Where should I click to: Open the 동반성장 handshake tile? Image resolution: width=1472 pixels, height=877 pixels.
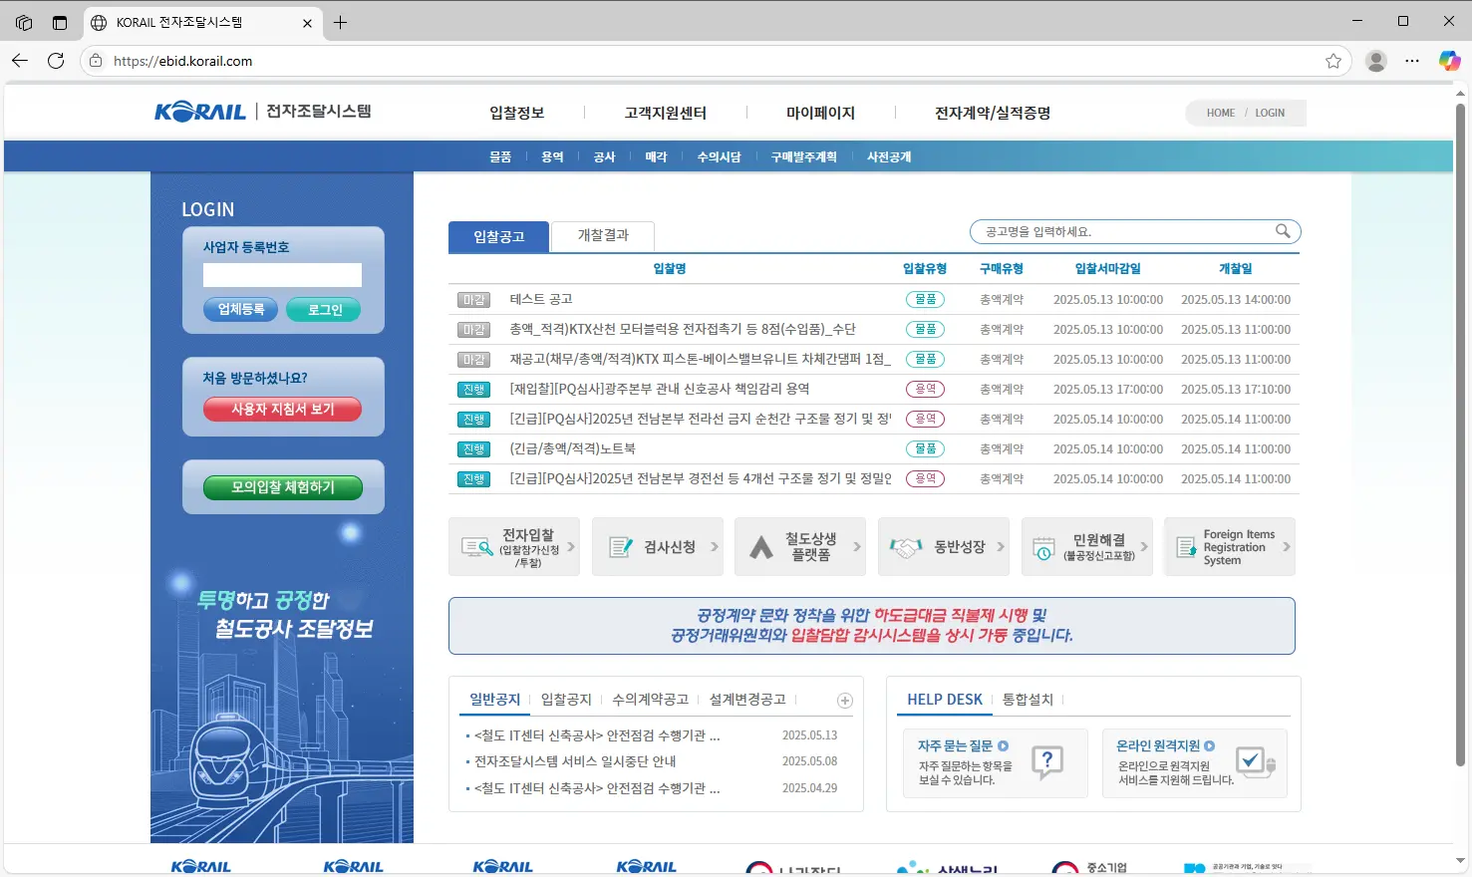pos(944,546)
